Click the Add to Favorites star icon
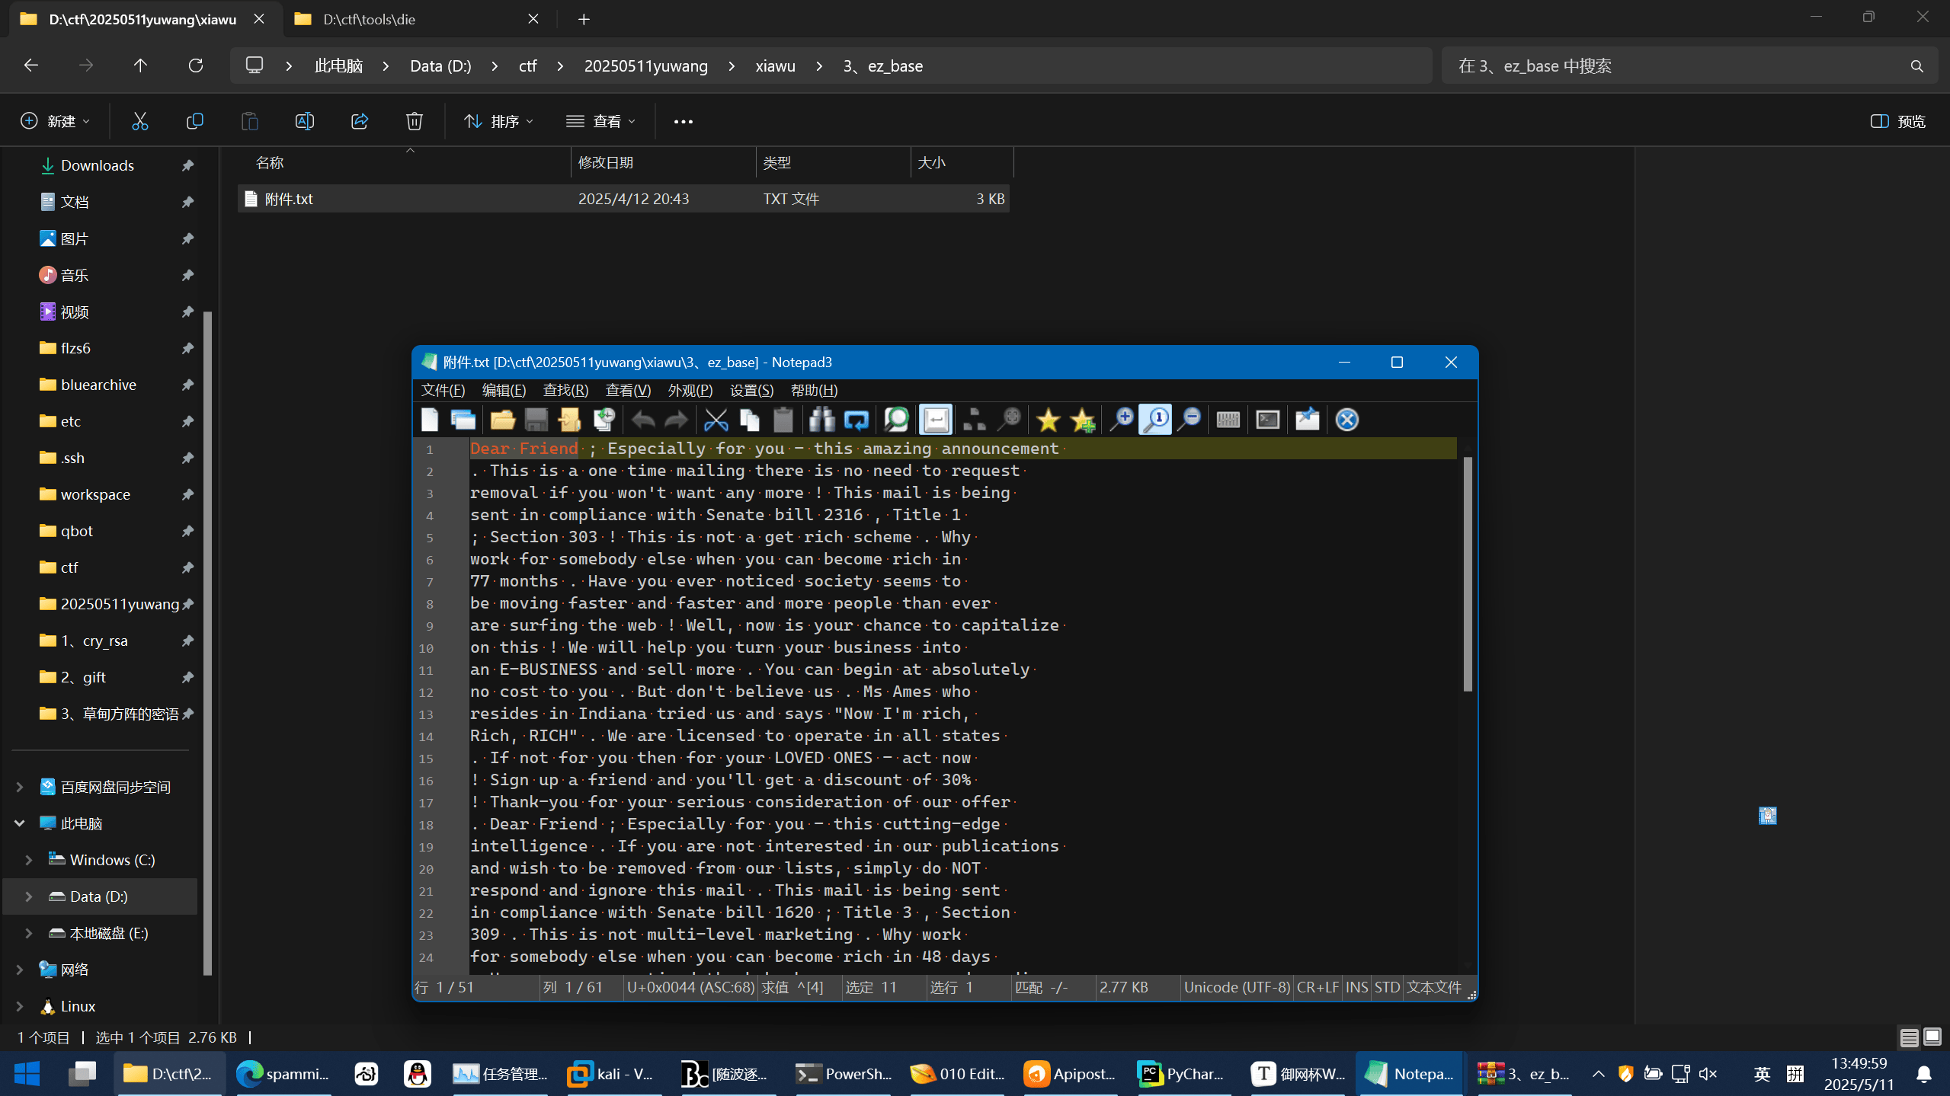 click(1082, 420)
